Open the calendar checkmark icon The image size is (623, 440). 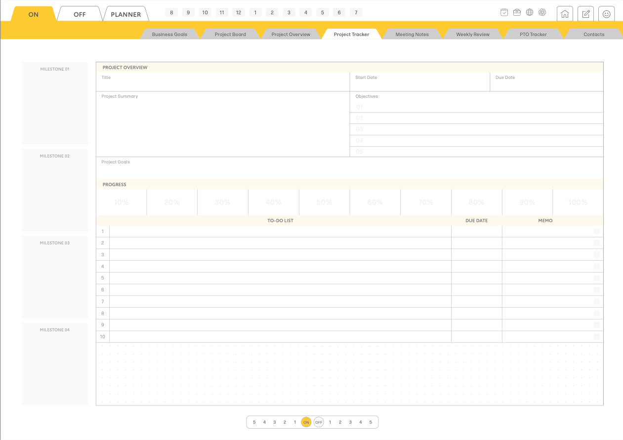pos(504,12)
